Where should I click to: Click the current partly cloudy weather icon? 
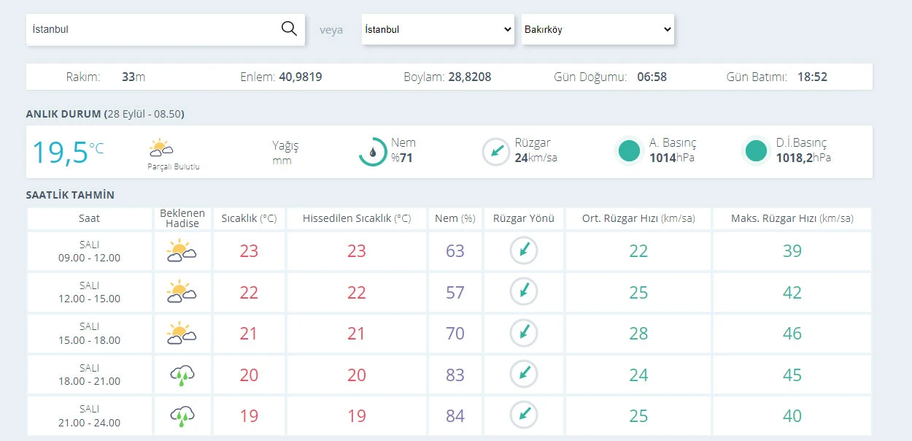point(161,148)
